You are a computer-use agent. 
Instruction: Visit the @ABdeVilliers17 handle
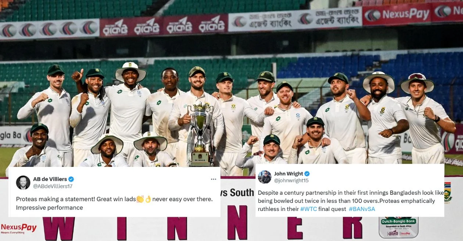coord(53,186)
